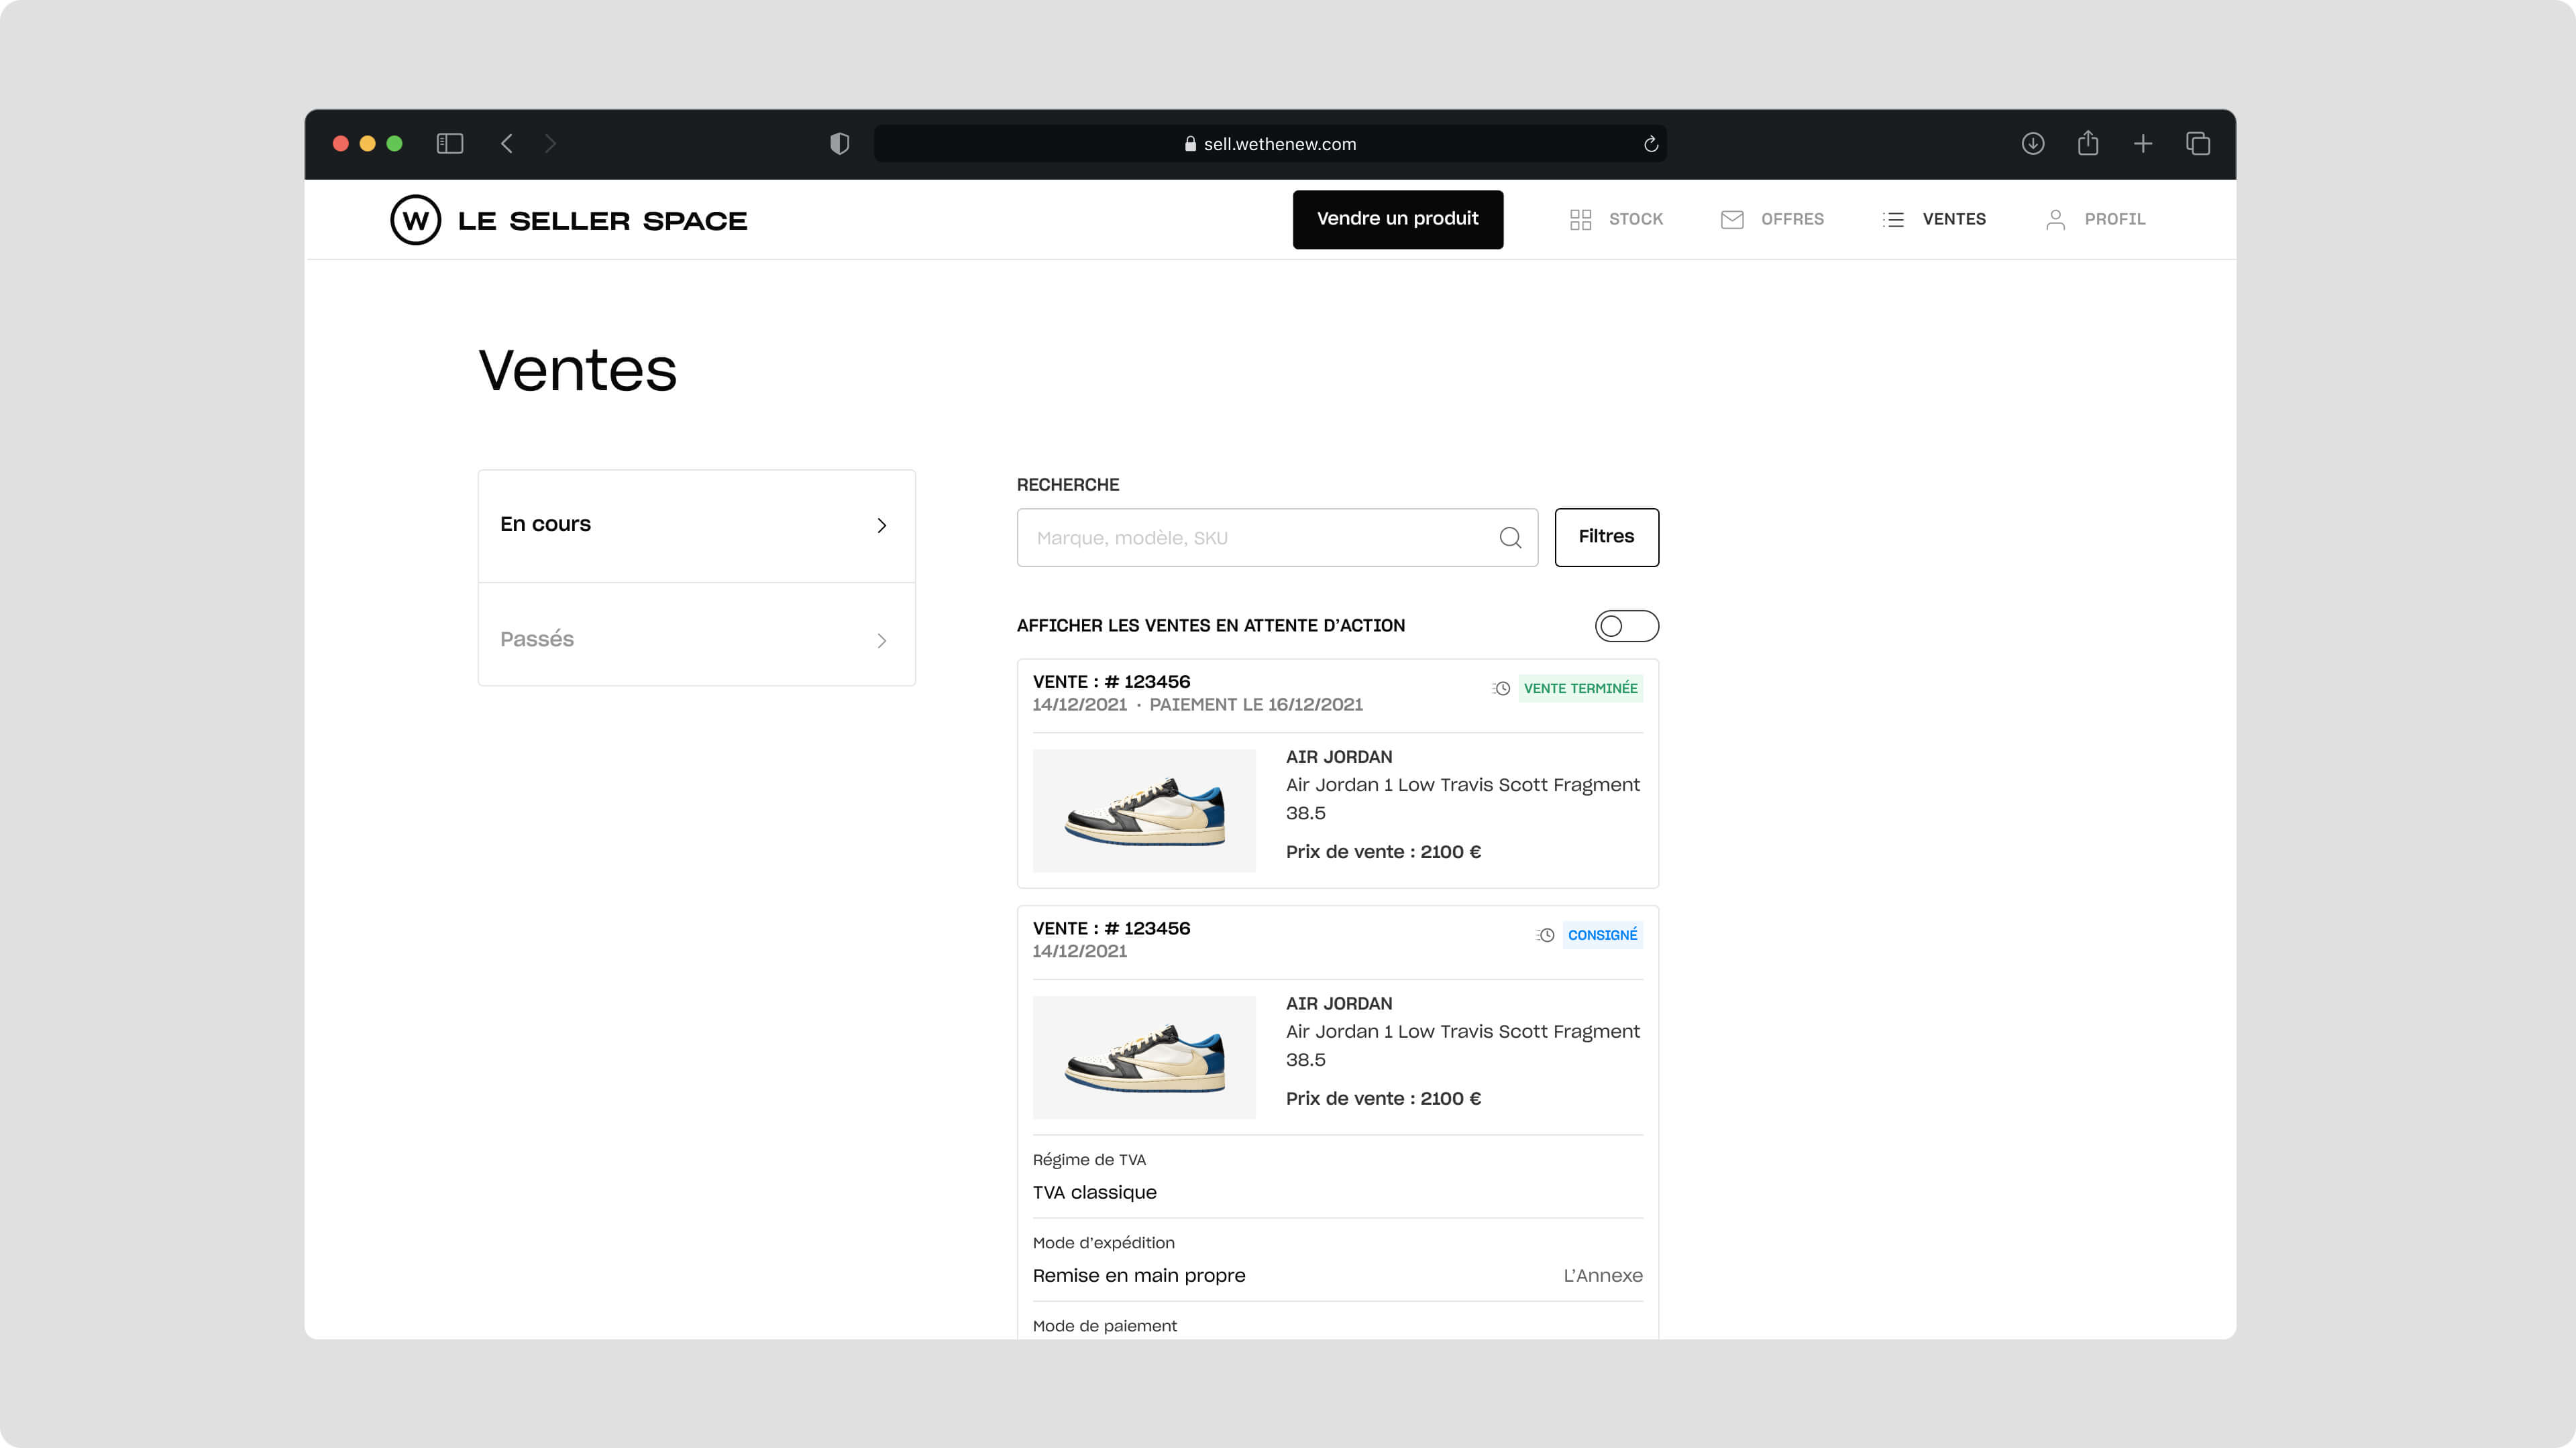Select the En cours sales section
2576x1448 pixels.
pos(697,526)
